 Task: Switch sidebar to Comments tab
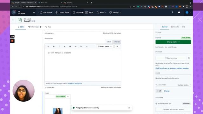(x=175, y=27)
